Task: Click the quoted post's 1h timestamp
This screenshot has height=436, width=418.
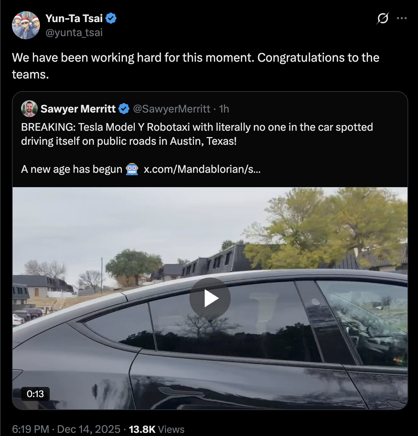Action: tap(224, 109)
